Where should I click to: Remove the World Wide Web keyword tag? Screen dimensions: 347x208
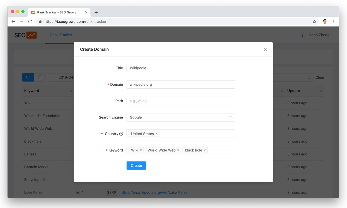(x=178, y=150)
